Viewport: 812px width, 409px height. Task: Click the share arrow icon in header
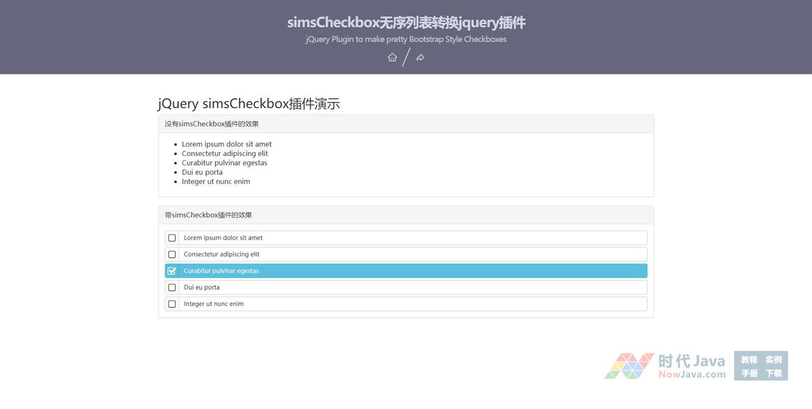click(x=420, y=57)
